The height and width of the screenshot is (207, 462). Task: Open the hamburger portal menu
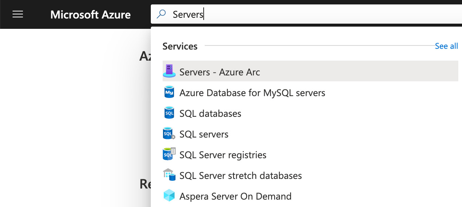point(18,14)
